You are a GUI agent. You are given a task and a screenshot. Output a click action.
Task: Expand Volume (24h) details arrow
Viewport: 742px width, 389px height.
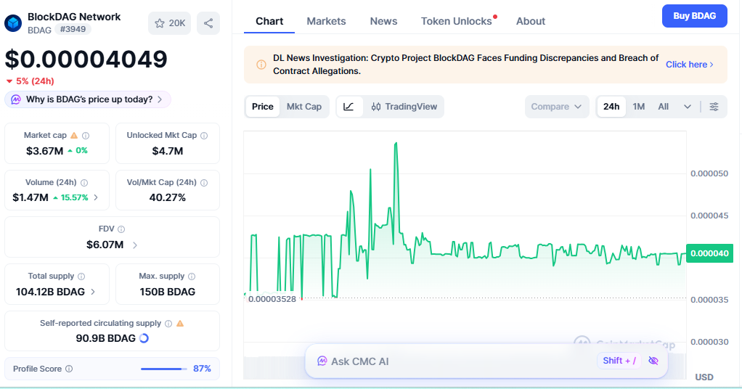(x=96, y=197)
